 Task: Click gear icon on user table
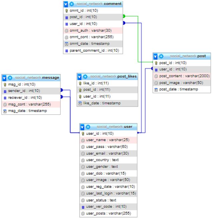click(x=88, y=127)
